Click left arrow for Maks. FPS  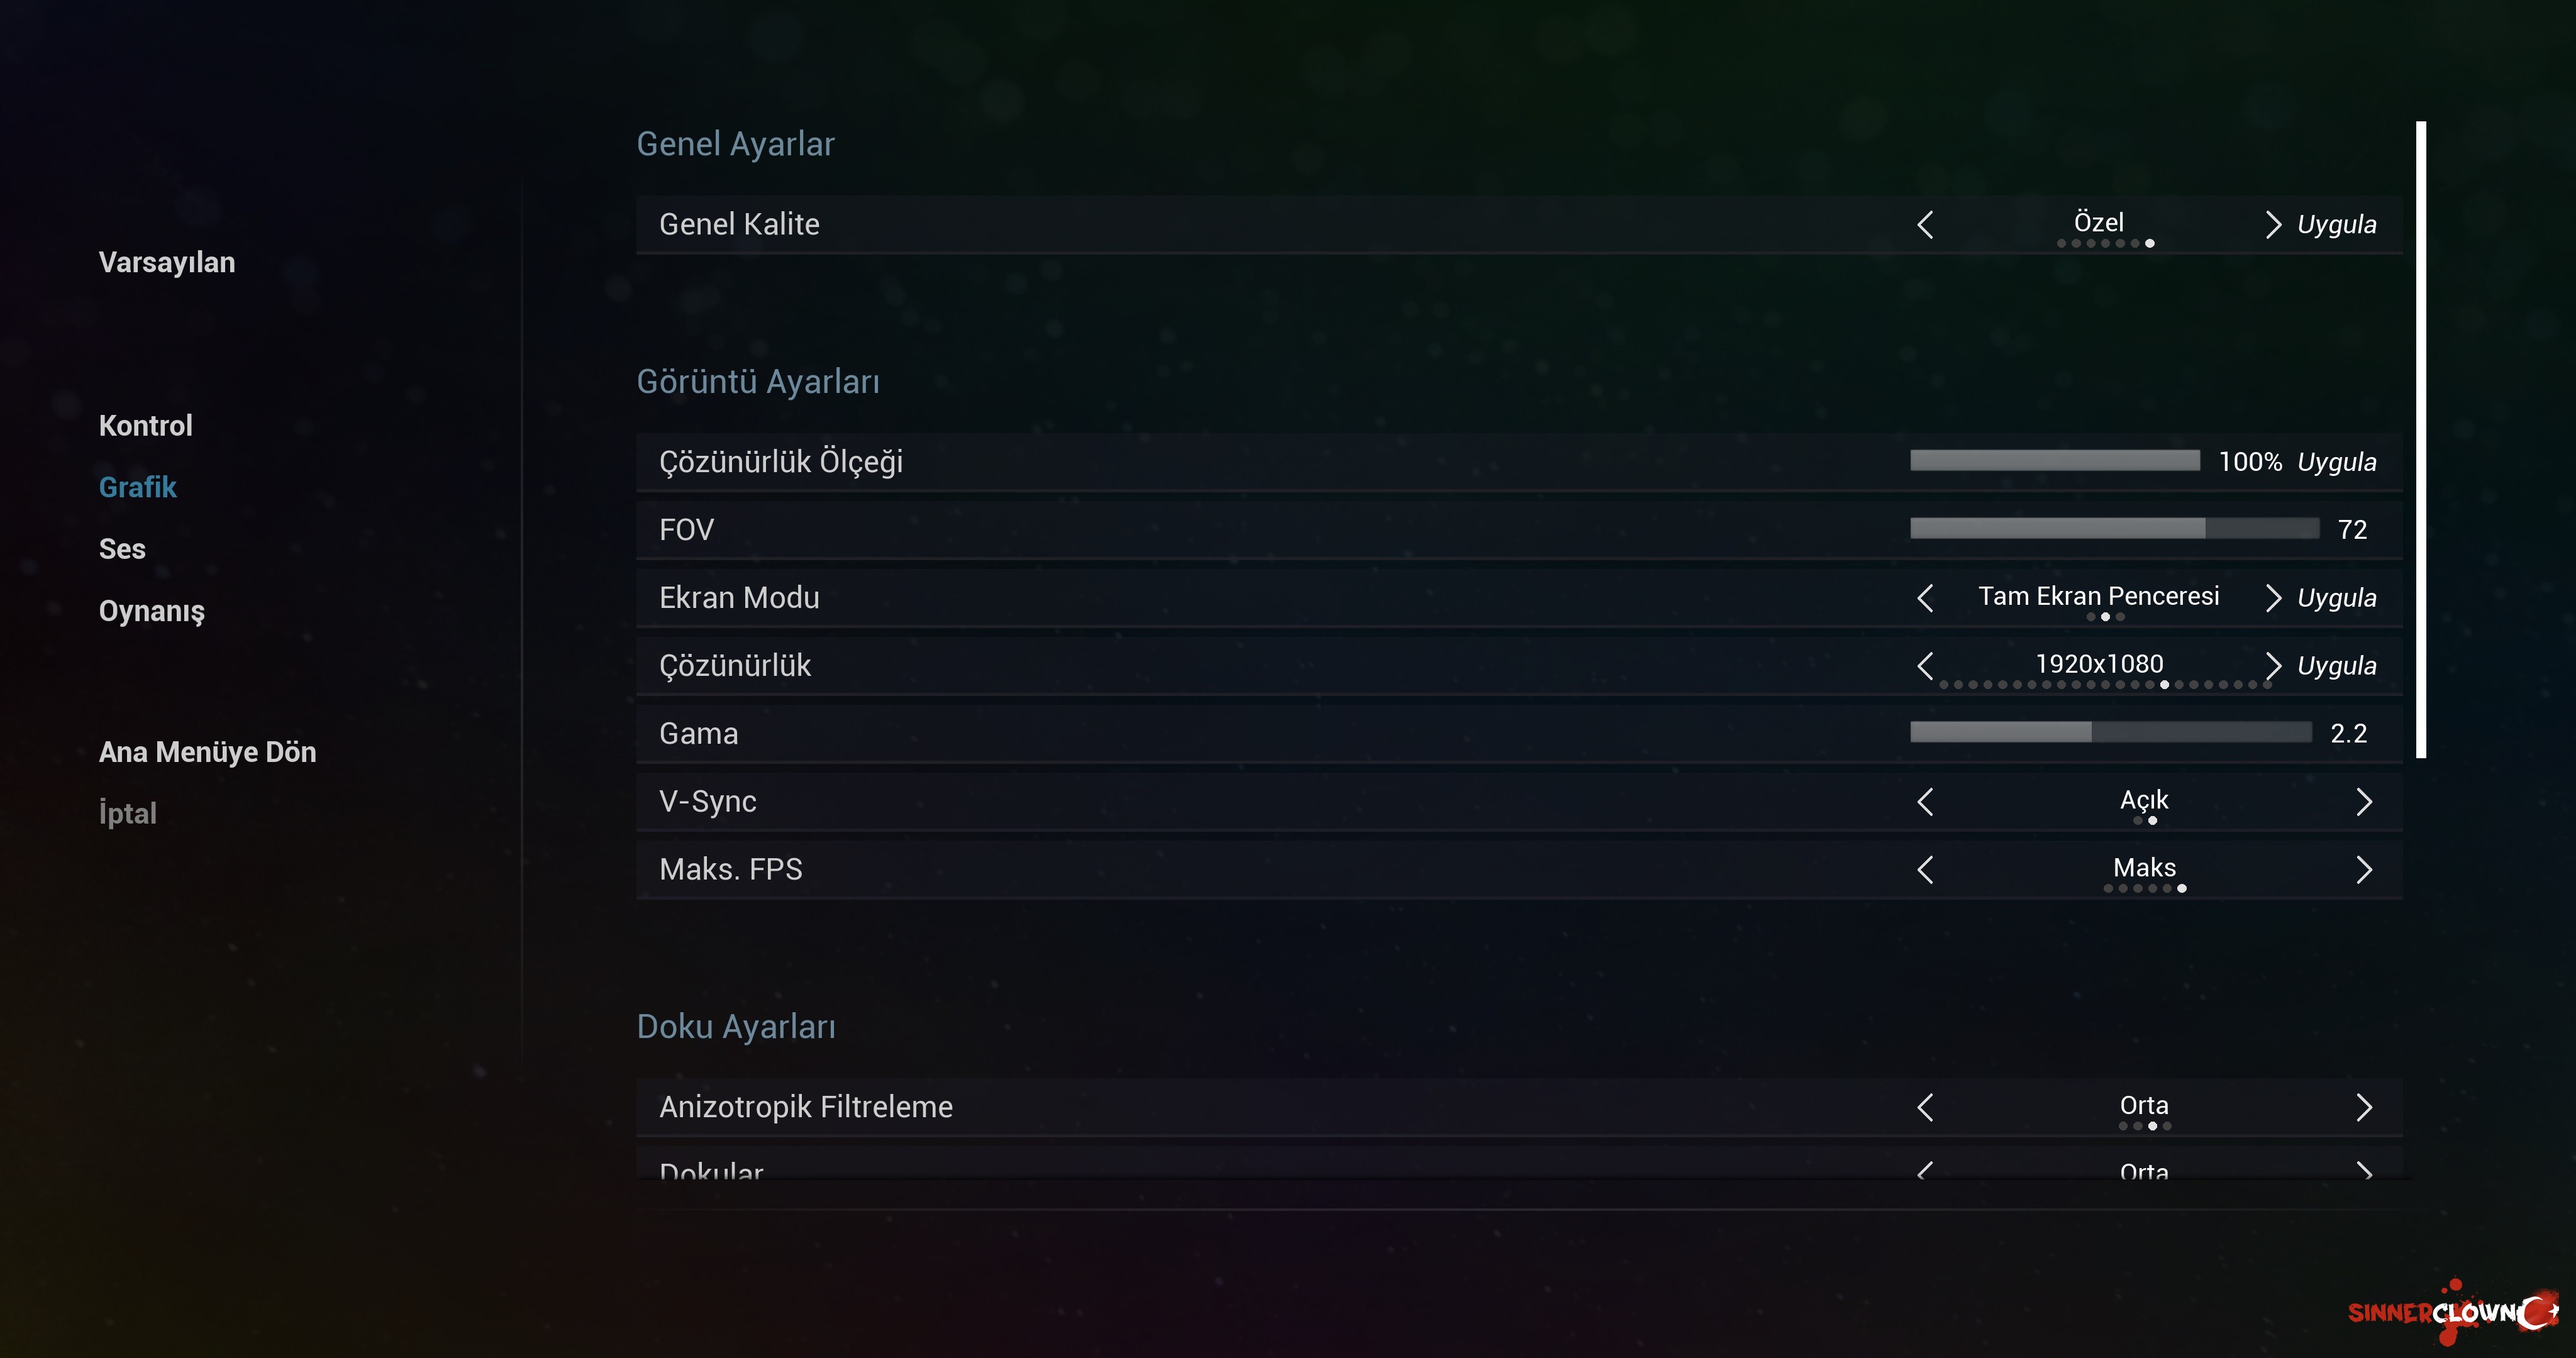pyautogui.click(x=1925, y=870)
